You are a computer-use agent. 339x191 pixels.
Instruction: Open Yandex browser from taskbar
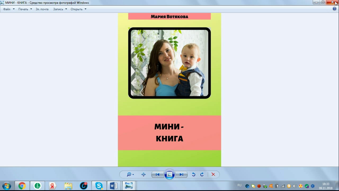tap(53, 186)
